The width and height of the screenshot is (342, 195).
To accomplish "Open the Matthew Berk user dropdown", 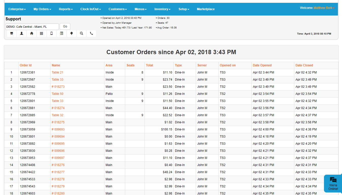I will pyautogui.click(x=324, y=8).
